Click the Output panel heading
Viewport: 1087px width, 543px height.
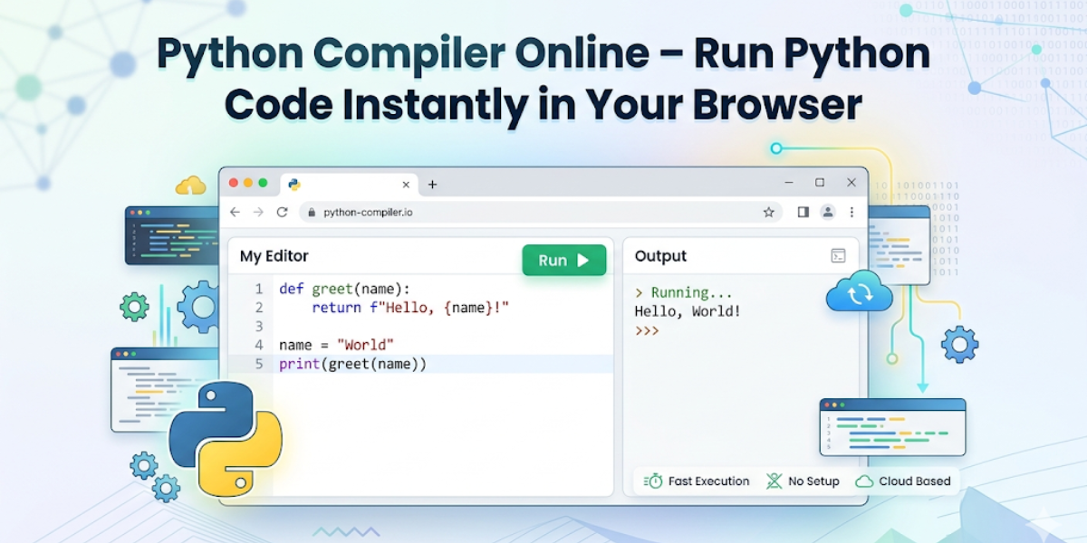[660, 256]
